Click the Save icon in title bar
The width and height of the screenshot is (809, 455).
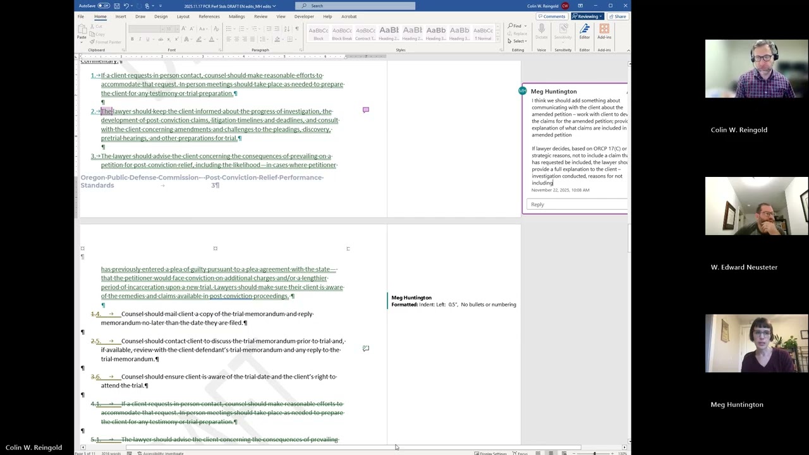[x=116, y=6]
